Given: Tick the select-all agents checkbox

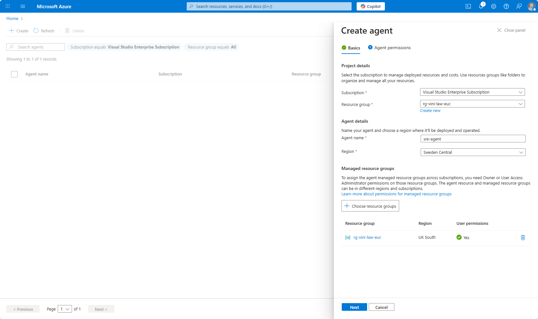Looking at the screenshot, I should coord(14,74).
